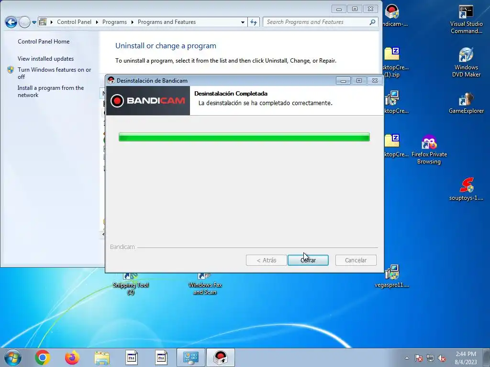Viewport: 490px width, 367px height.
Task: Open Control Panel Home link
Action: (44, 42)
